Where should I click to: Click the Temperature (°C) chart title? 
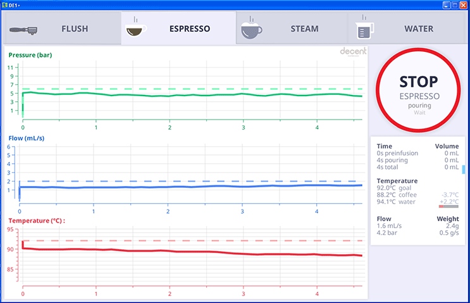tap(37, 221)
